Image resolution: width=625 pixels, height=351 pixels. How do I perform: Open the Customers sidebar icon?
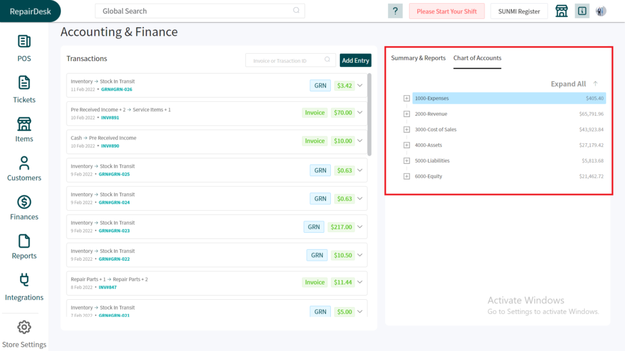(x=24, y=163)
